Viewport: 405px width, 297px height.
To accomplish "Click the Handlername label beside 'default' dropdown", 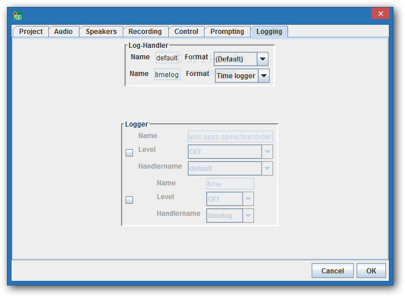I will (x=160, y=166).
